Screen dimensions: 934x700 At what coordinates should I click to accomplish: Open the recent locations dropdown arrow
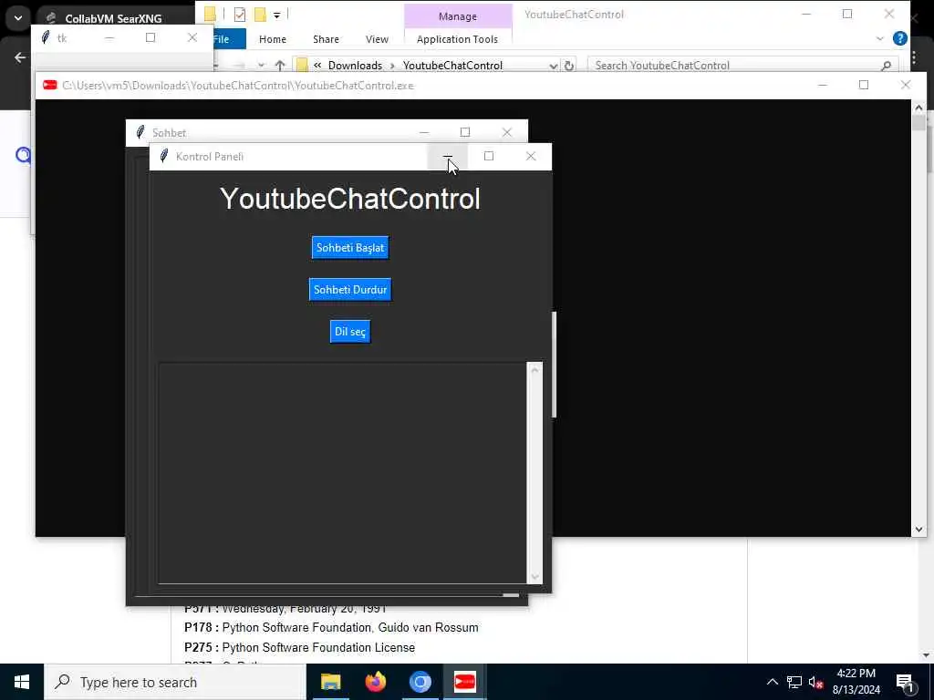point(261,66)
